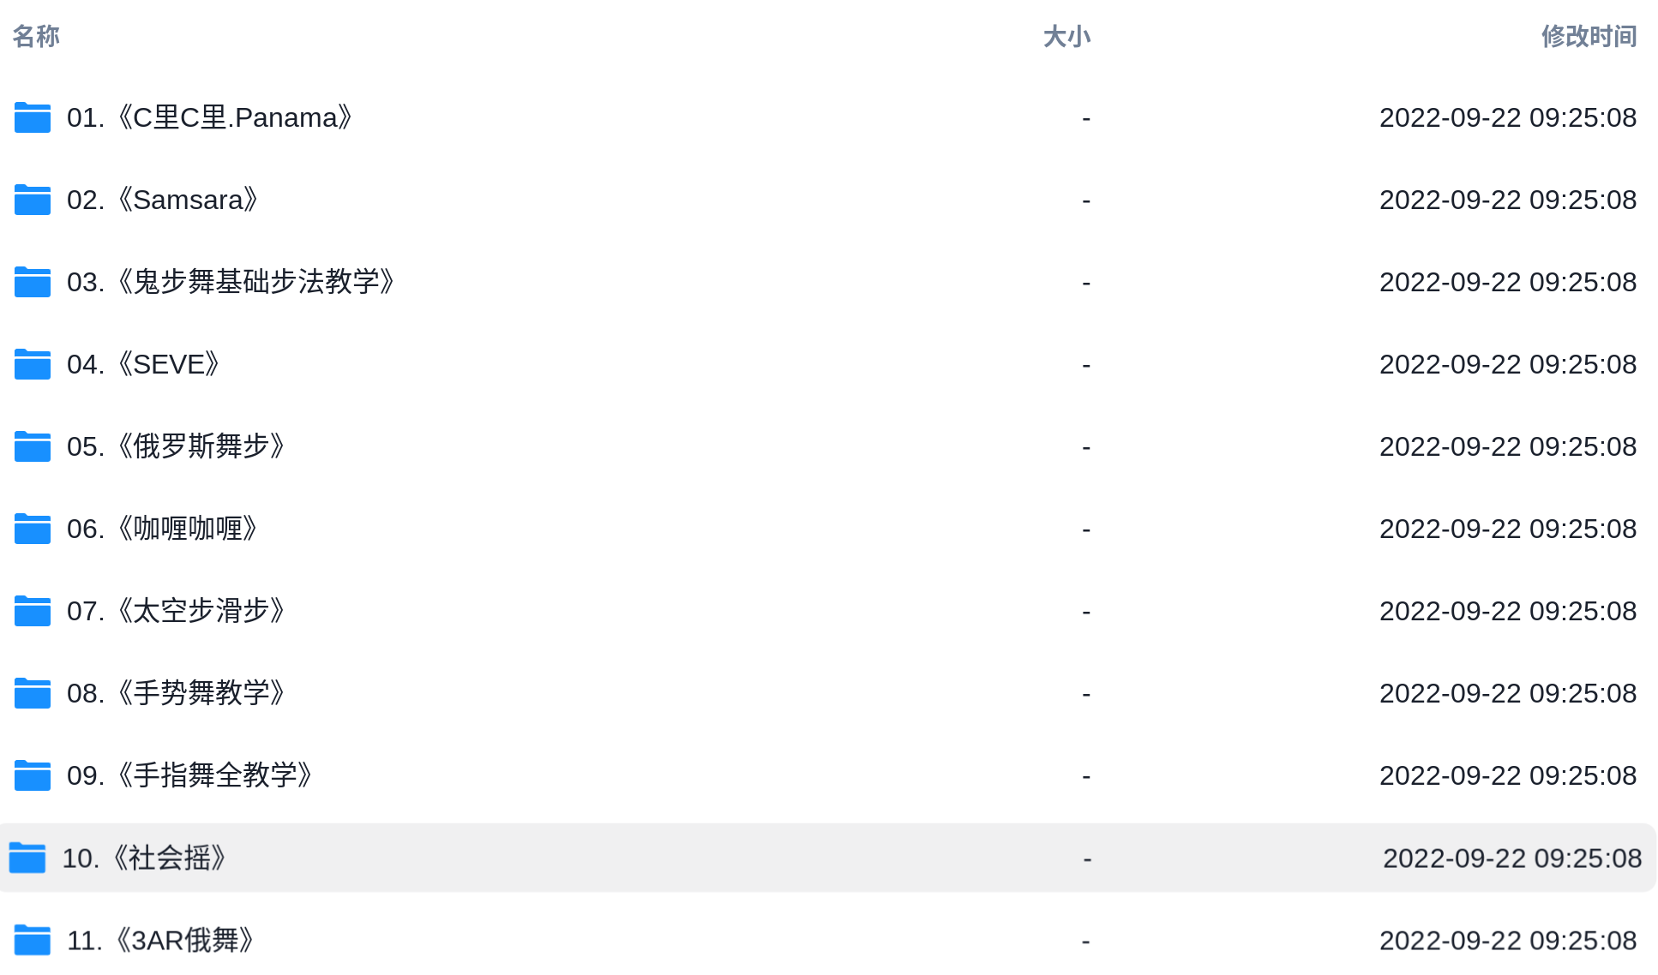The height and width of the screenshot is (975, 1658).
Task: Click modified time of 10.《社会摇》 row
Action: pyautogui.click(x=1512, y=858)
